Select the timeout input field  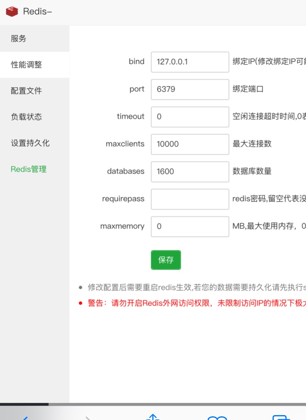point(190,116)
